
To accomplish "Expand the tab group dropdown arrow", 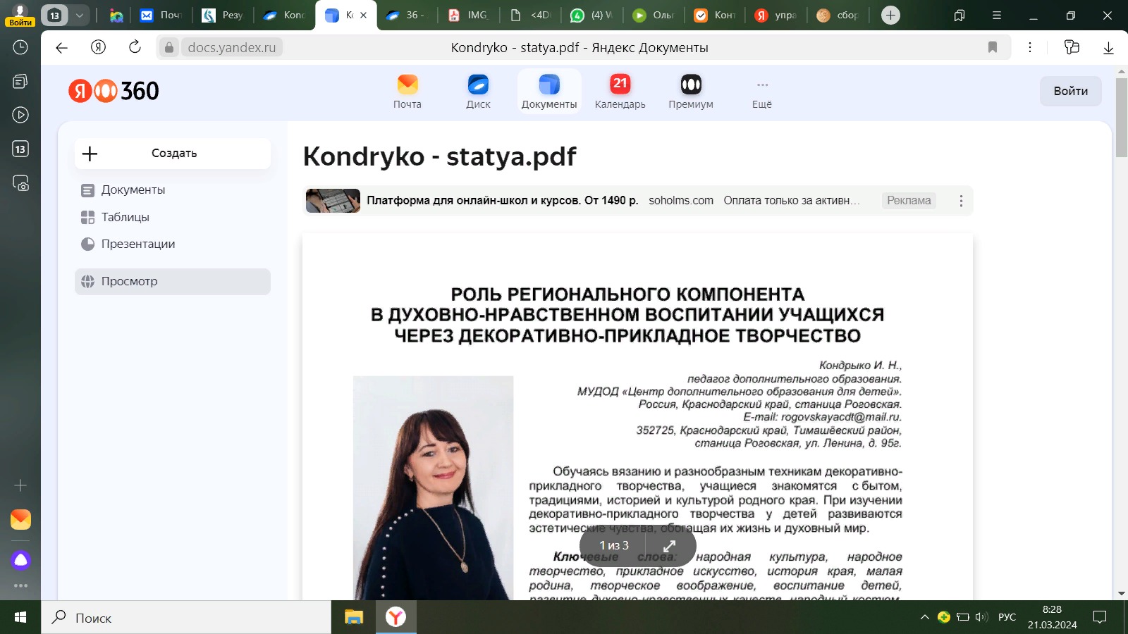I will (80, 15).
